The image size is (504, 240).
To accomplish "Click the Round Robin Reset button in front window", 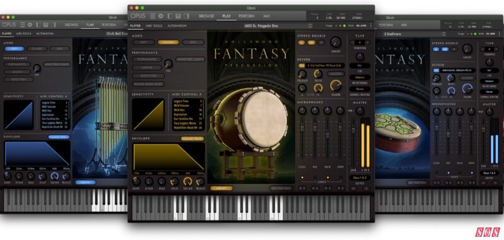I will coord(148,84).
